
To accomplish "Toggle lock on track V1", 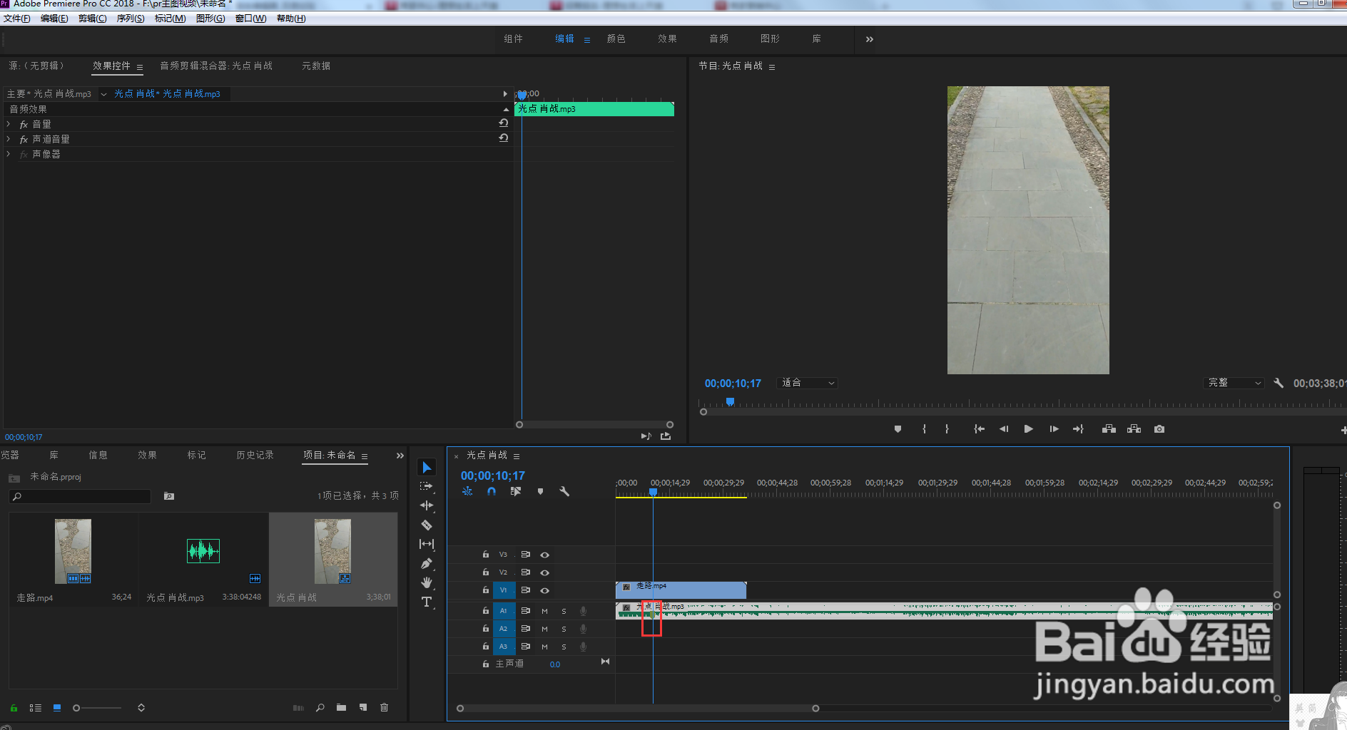I will click(x=486, y=590).
